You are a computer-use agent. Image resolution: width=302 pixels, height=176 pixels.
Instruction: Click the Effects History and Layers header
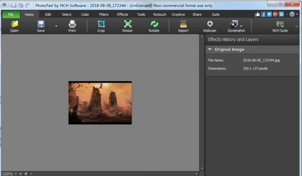pos(233,40)
